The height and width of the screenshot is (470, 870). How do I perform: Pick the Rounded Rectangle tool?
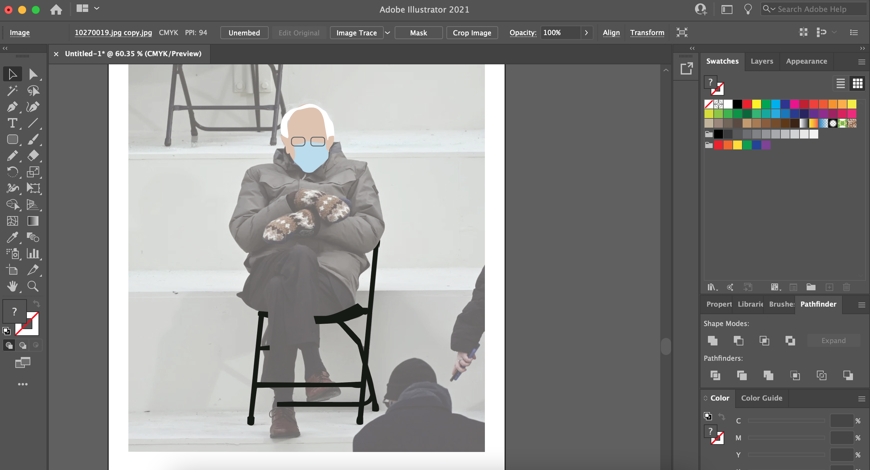pyautogui.click(x=12, y=140)
